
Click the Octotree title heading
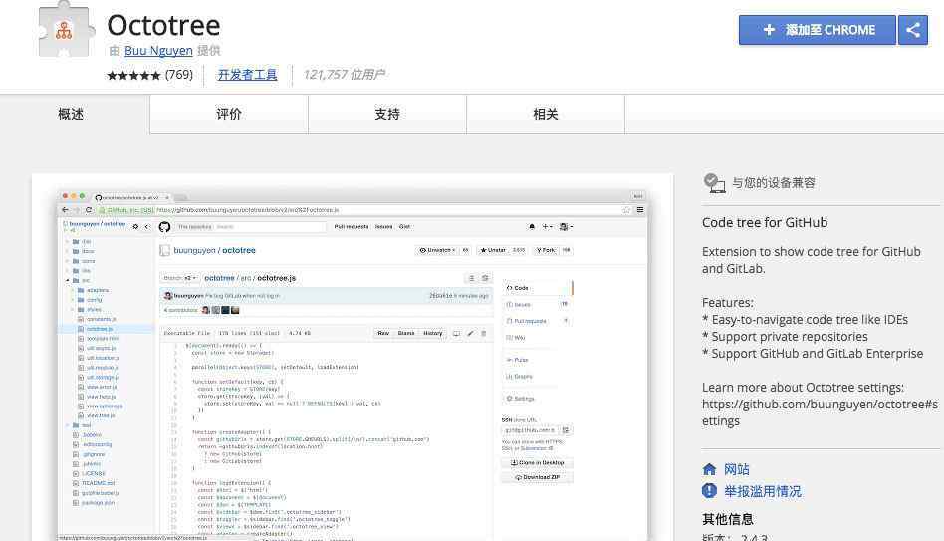coord(163,25)
